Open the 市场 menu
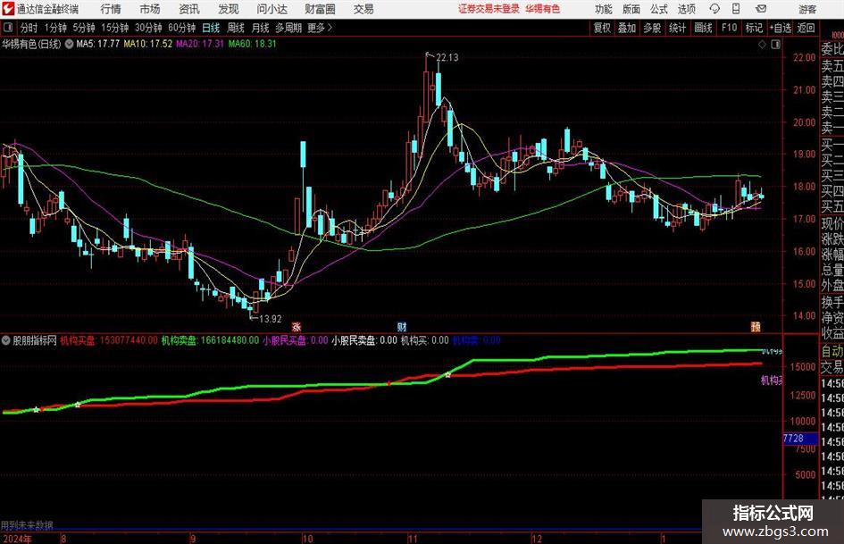Screen dimensions: 844x544 click(150, 9)
